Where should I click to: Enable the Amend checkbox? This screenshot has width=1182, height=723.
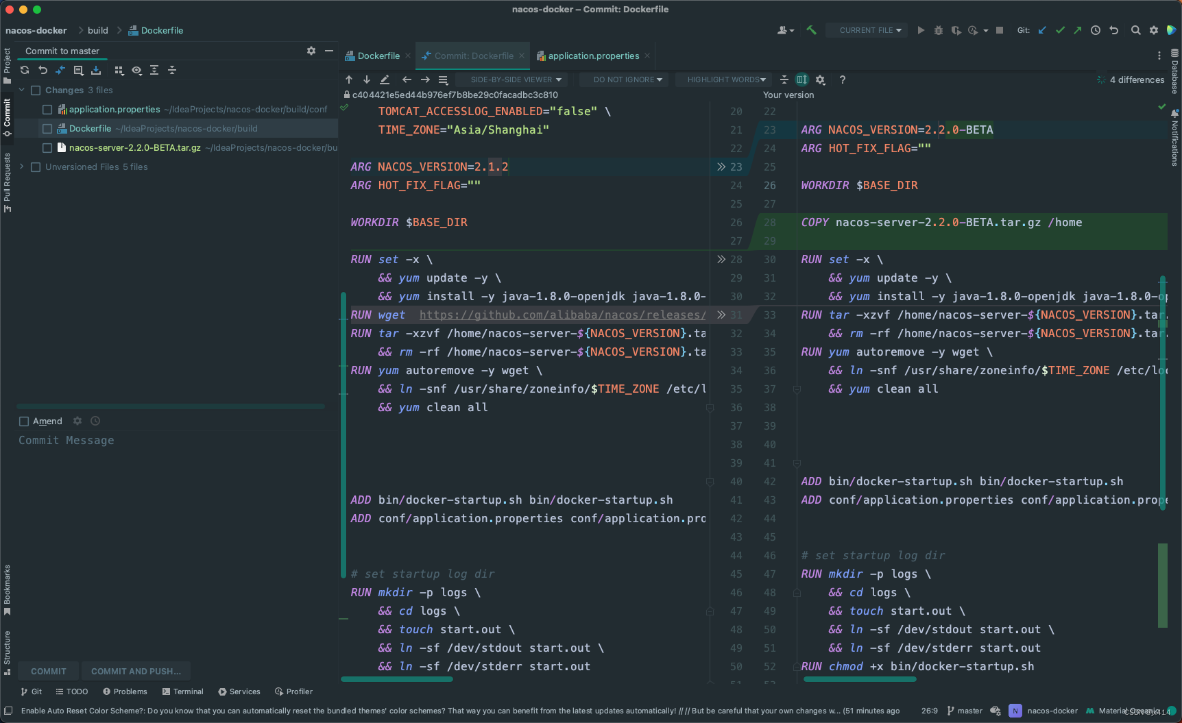(24, 421)
